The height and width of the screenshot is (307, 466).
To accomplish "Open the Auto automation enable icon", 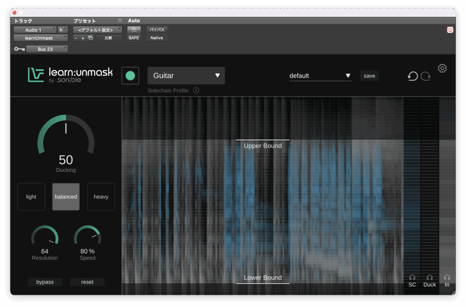I will point(134,30).
